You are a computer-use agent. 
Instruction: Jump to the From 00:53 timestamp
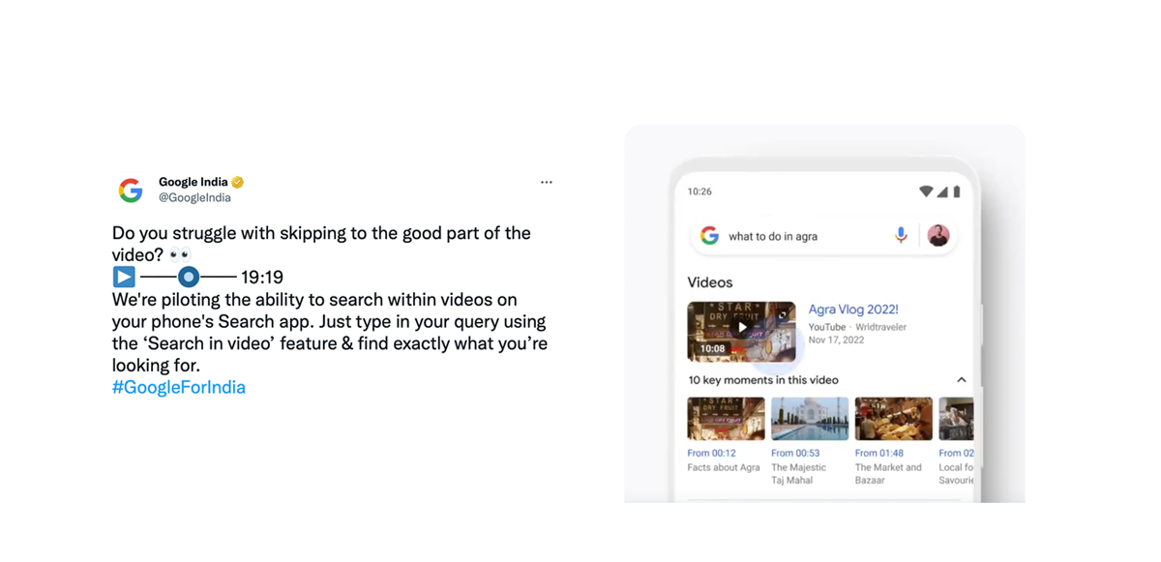pyautogui.click(x=795, y=453)
